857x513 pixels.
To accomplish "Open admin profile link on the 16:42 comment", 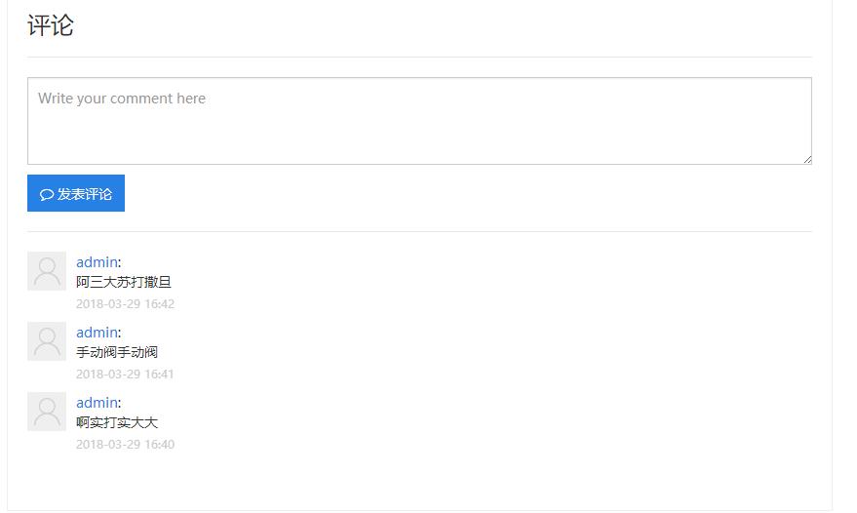I will [x=97, y=261].
